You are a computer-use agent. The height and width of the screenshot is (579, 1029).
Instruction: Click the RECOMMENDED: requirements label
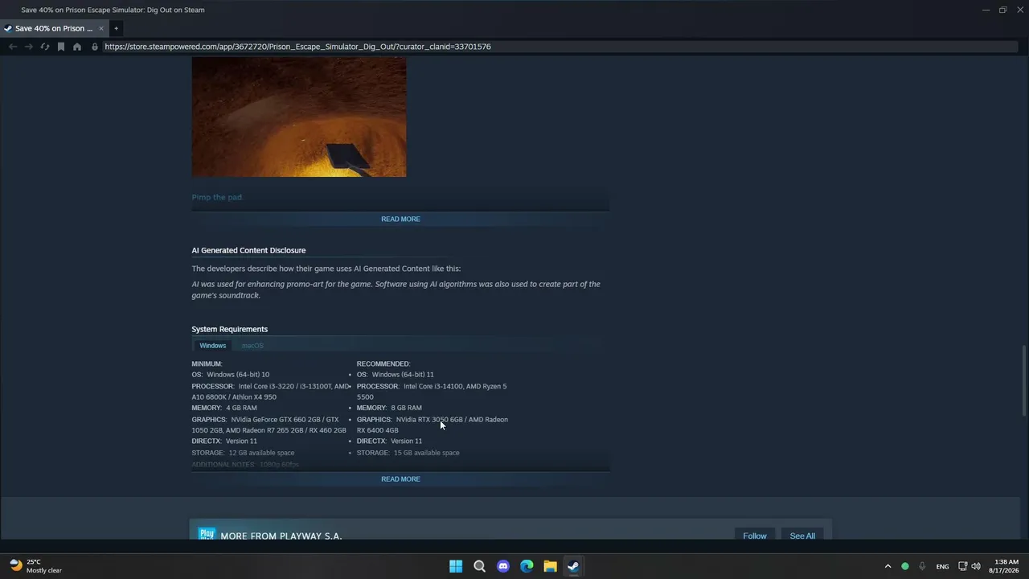383,363
